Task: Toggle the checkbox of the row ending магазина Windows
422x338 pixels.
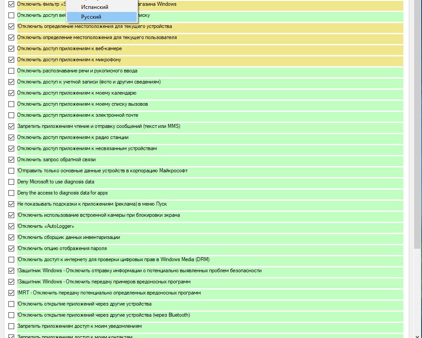Action: tap(11, 4)
